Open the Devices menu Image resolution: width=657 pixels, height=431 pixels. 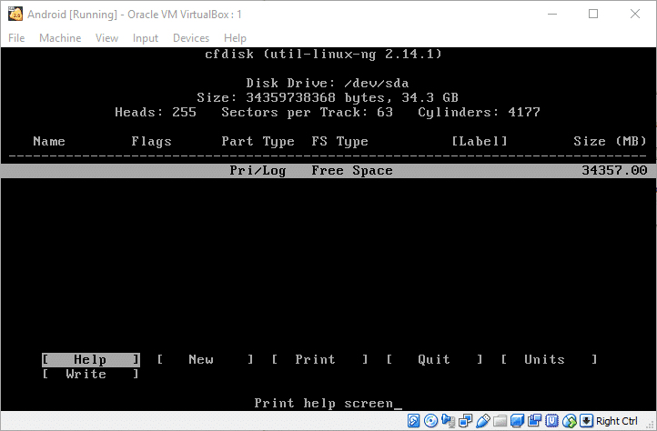click(x=190, y=38)
